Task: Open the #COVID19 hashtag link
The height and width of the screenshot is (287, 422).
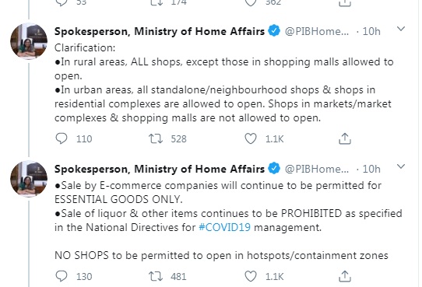Action: tap(225, 228)
